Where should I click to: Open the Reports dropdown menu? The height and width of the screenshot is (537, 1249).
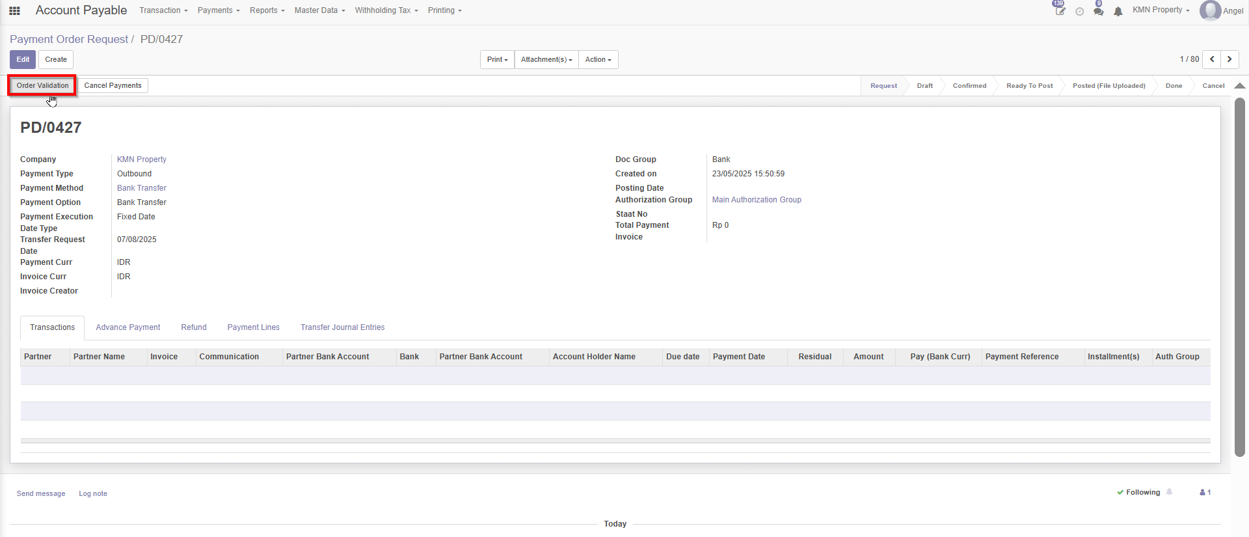click(x=267, y=10)
